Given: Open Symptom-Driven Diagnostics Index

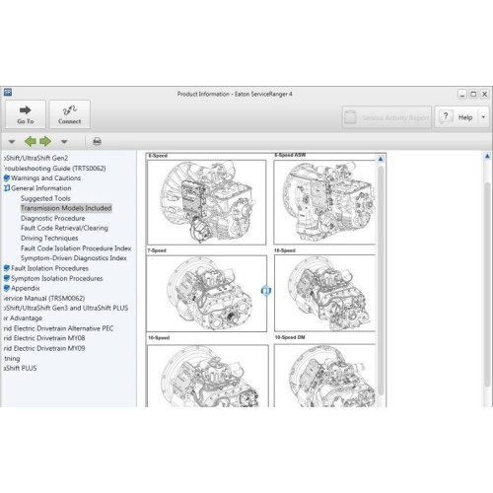Looking at the screenshot, I should coord(74,258).
